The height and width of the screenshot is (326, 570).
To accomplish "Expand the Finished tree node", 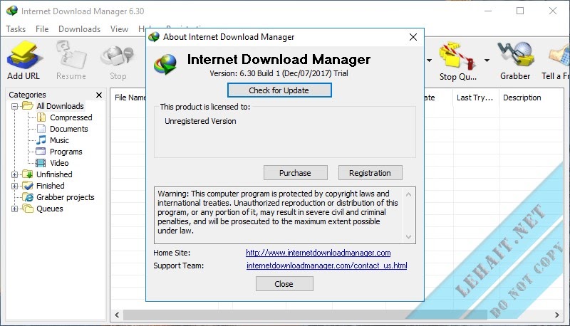I will point(14,186).
